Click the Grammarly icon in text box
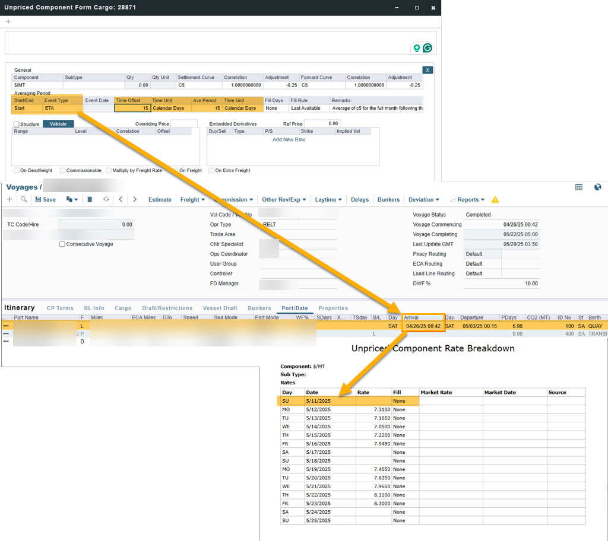608x541 pixels. tap(427, 48)
